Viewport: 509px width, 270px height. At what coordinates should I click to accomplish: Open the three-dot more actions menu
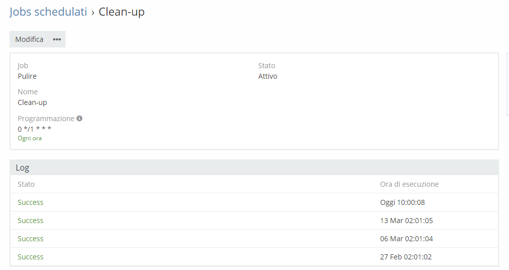click(x=57, y=39)
